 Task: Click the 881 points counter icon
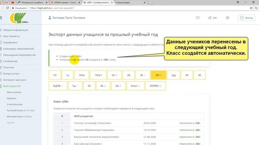point(212,18)
